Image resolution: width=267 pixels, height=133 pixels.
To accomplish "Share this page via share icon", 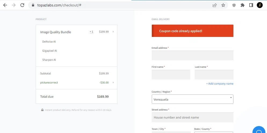I will pos(215,5).
